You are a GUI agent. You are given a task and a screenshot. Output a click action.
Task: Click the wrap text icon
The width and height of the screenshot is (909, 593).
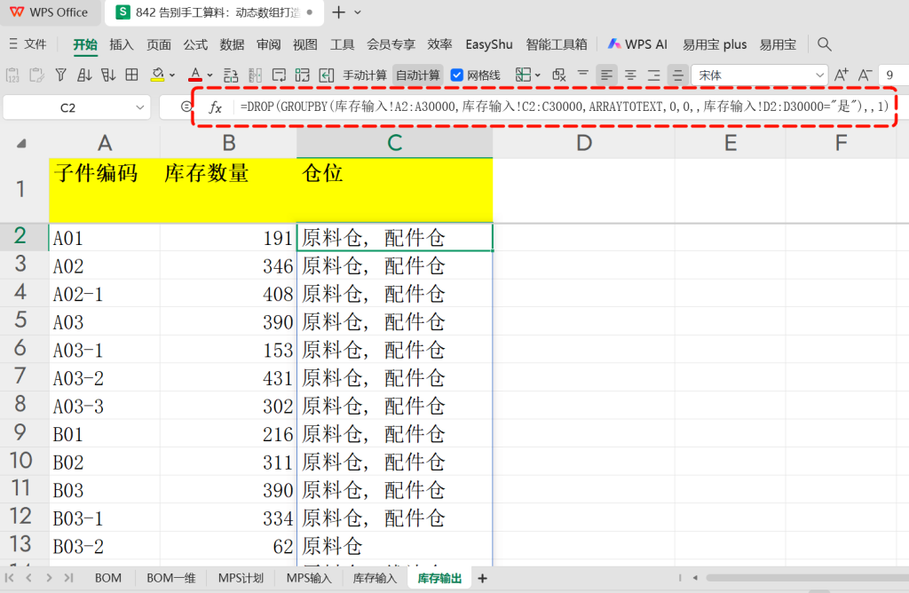pos(279,75)
